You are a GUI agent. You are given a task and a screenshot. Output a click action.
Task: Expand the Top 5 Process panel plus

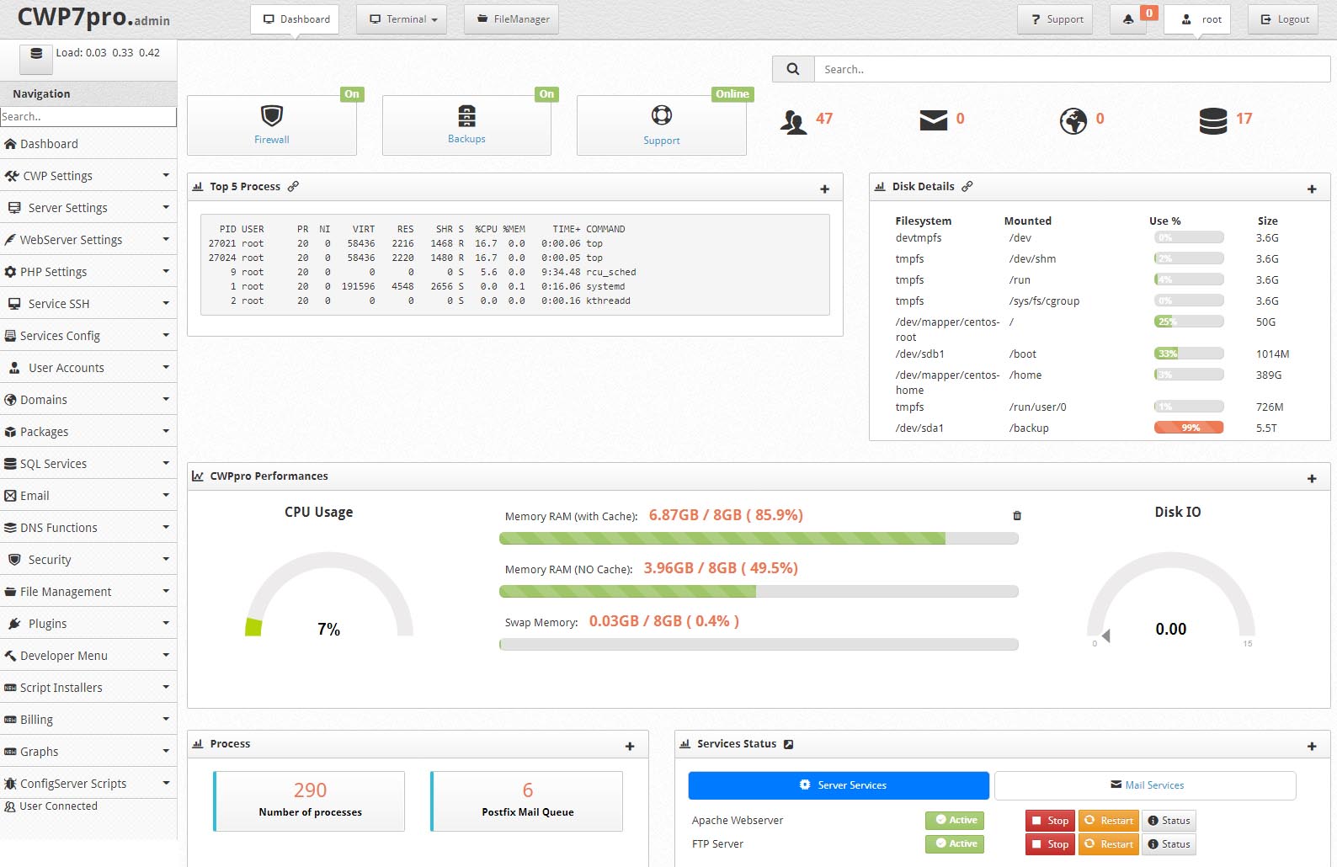tap(825, 189)
